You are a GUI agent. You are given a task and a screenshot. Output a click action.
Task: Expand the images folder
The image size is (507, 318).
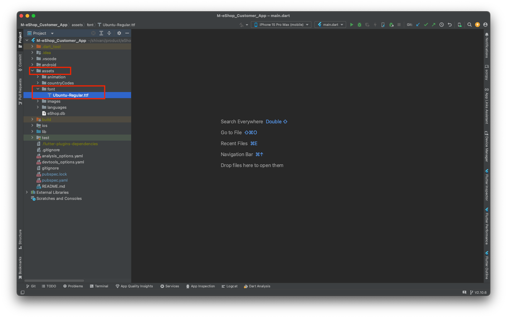coord(38,101)
